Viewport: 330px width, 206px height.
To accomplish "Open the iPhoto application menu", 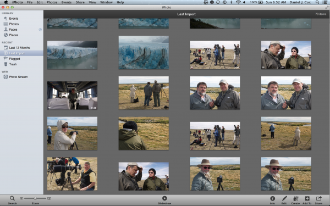I will [x=18, y=2].
